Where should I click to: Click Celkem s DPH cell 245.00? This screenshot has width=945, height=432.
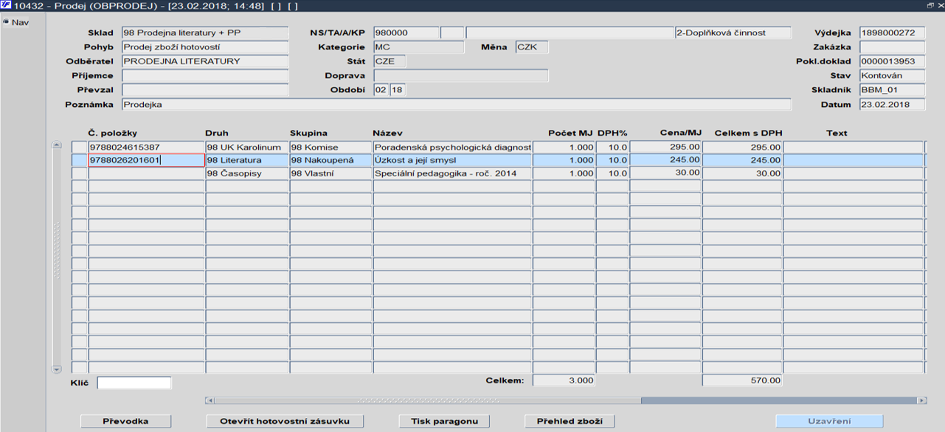pos(742,160)
